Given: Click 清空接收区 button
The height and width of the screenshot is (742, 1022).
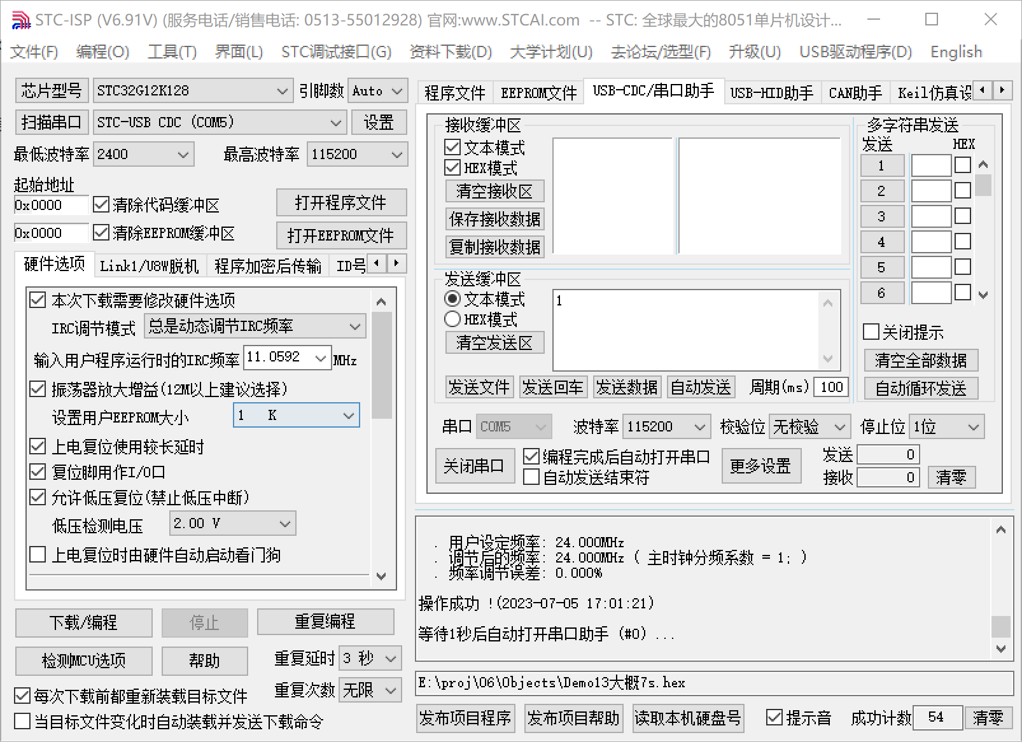Looking at the screenshot, I should click(494, 191).
